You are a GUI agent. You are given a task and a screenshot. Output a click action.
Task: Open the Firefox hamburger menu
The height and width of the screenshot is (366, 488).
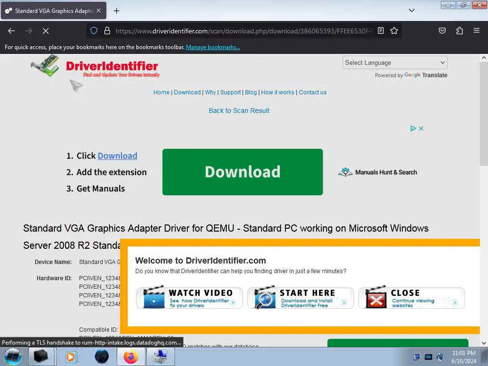476,30
